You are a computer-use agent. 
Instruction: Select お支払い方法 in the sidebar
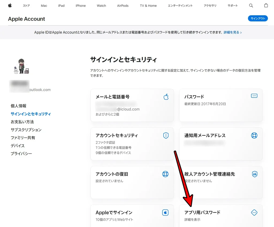click(22, 122)
